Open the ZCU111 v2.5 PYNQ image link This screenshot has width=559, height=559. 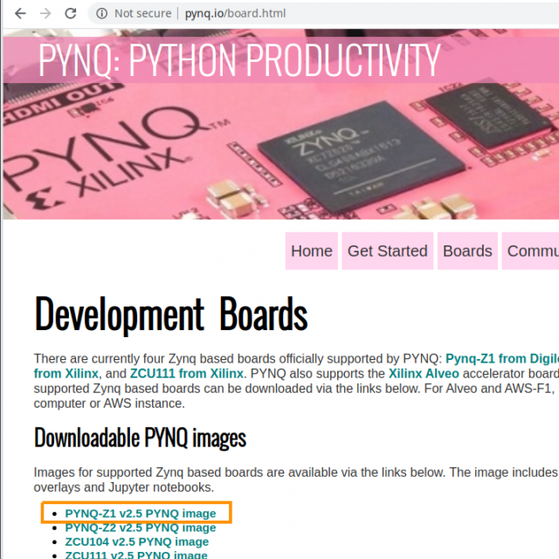(x=136, y=555)
